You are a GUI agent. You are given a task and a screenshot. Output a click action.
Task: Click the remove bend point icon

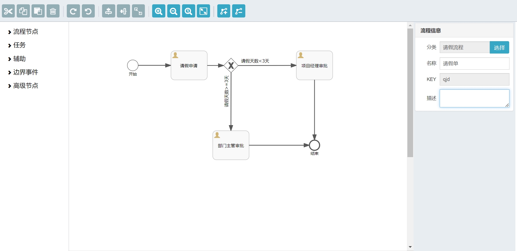coord(239,11)
